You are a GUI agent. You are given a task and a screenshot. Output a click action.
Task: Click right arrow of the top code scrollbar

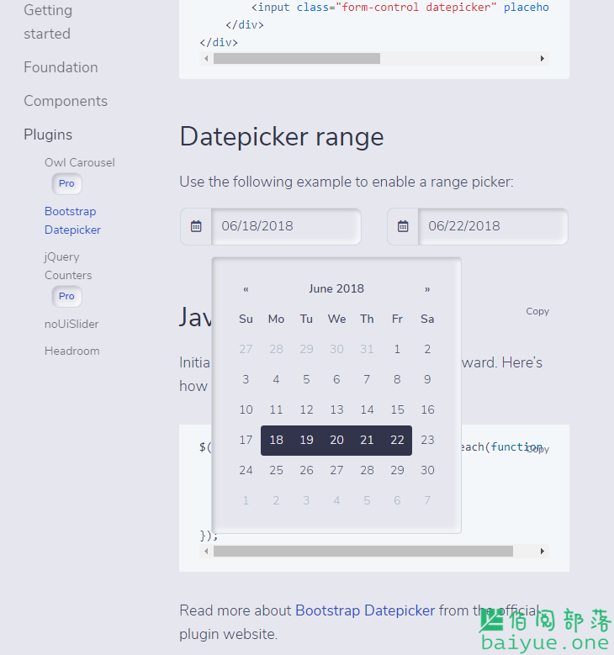click(543, 59)
